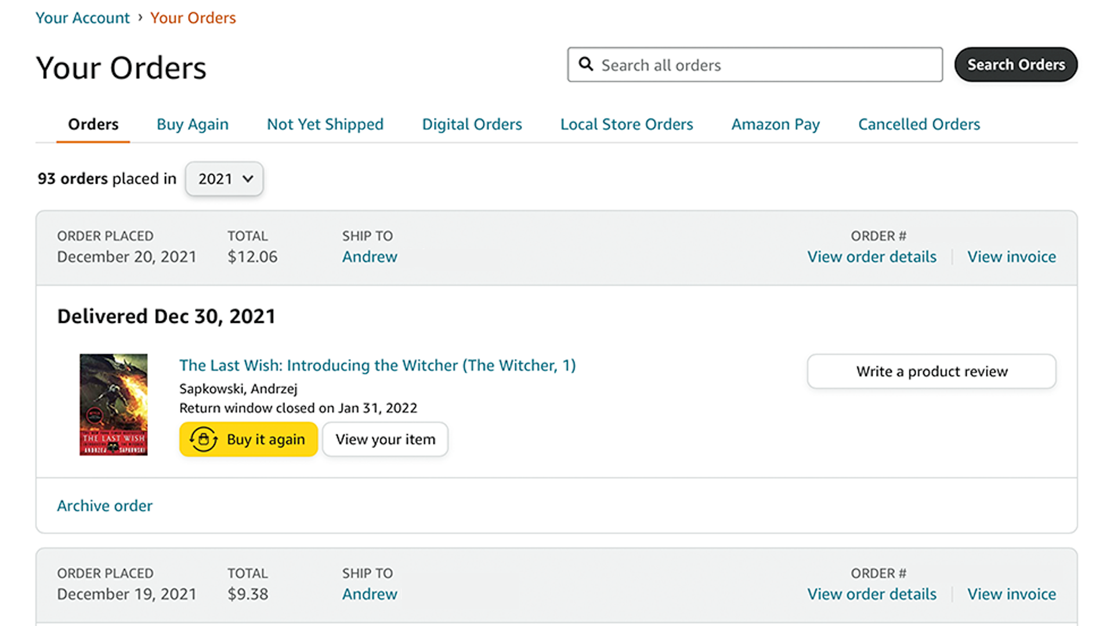
Task: Open the Not Yet Shipped tab
Action: pos(325,124)
